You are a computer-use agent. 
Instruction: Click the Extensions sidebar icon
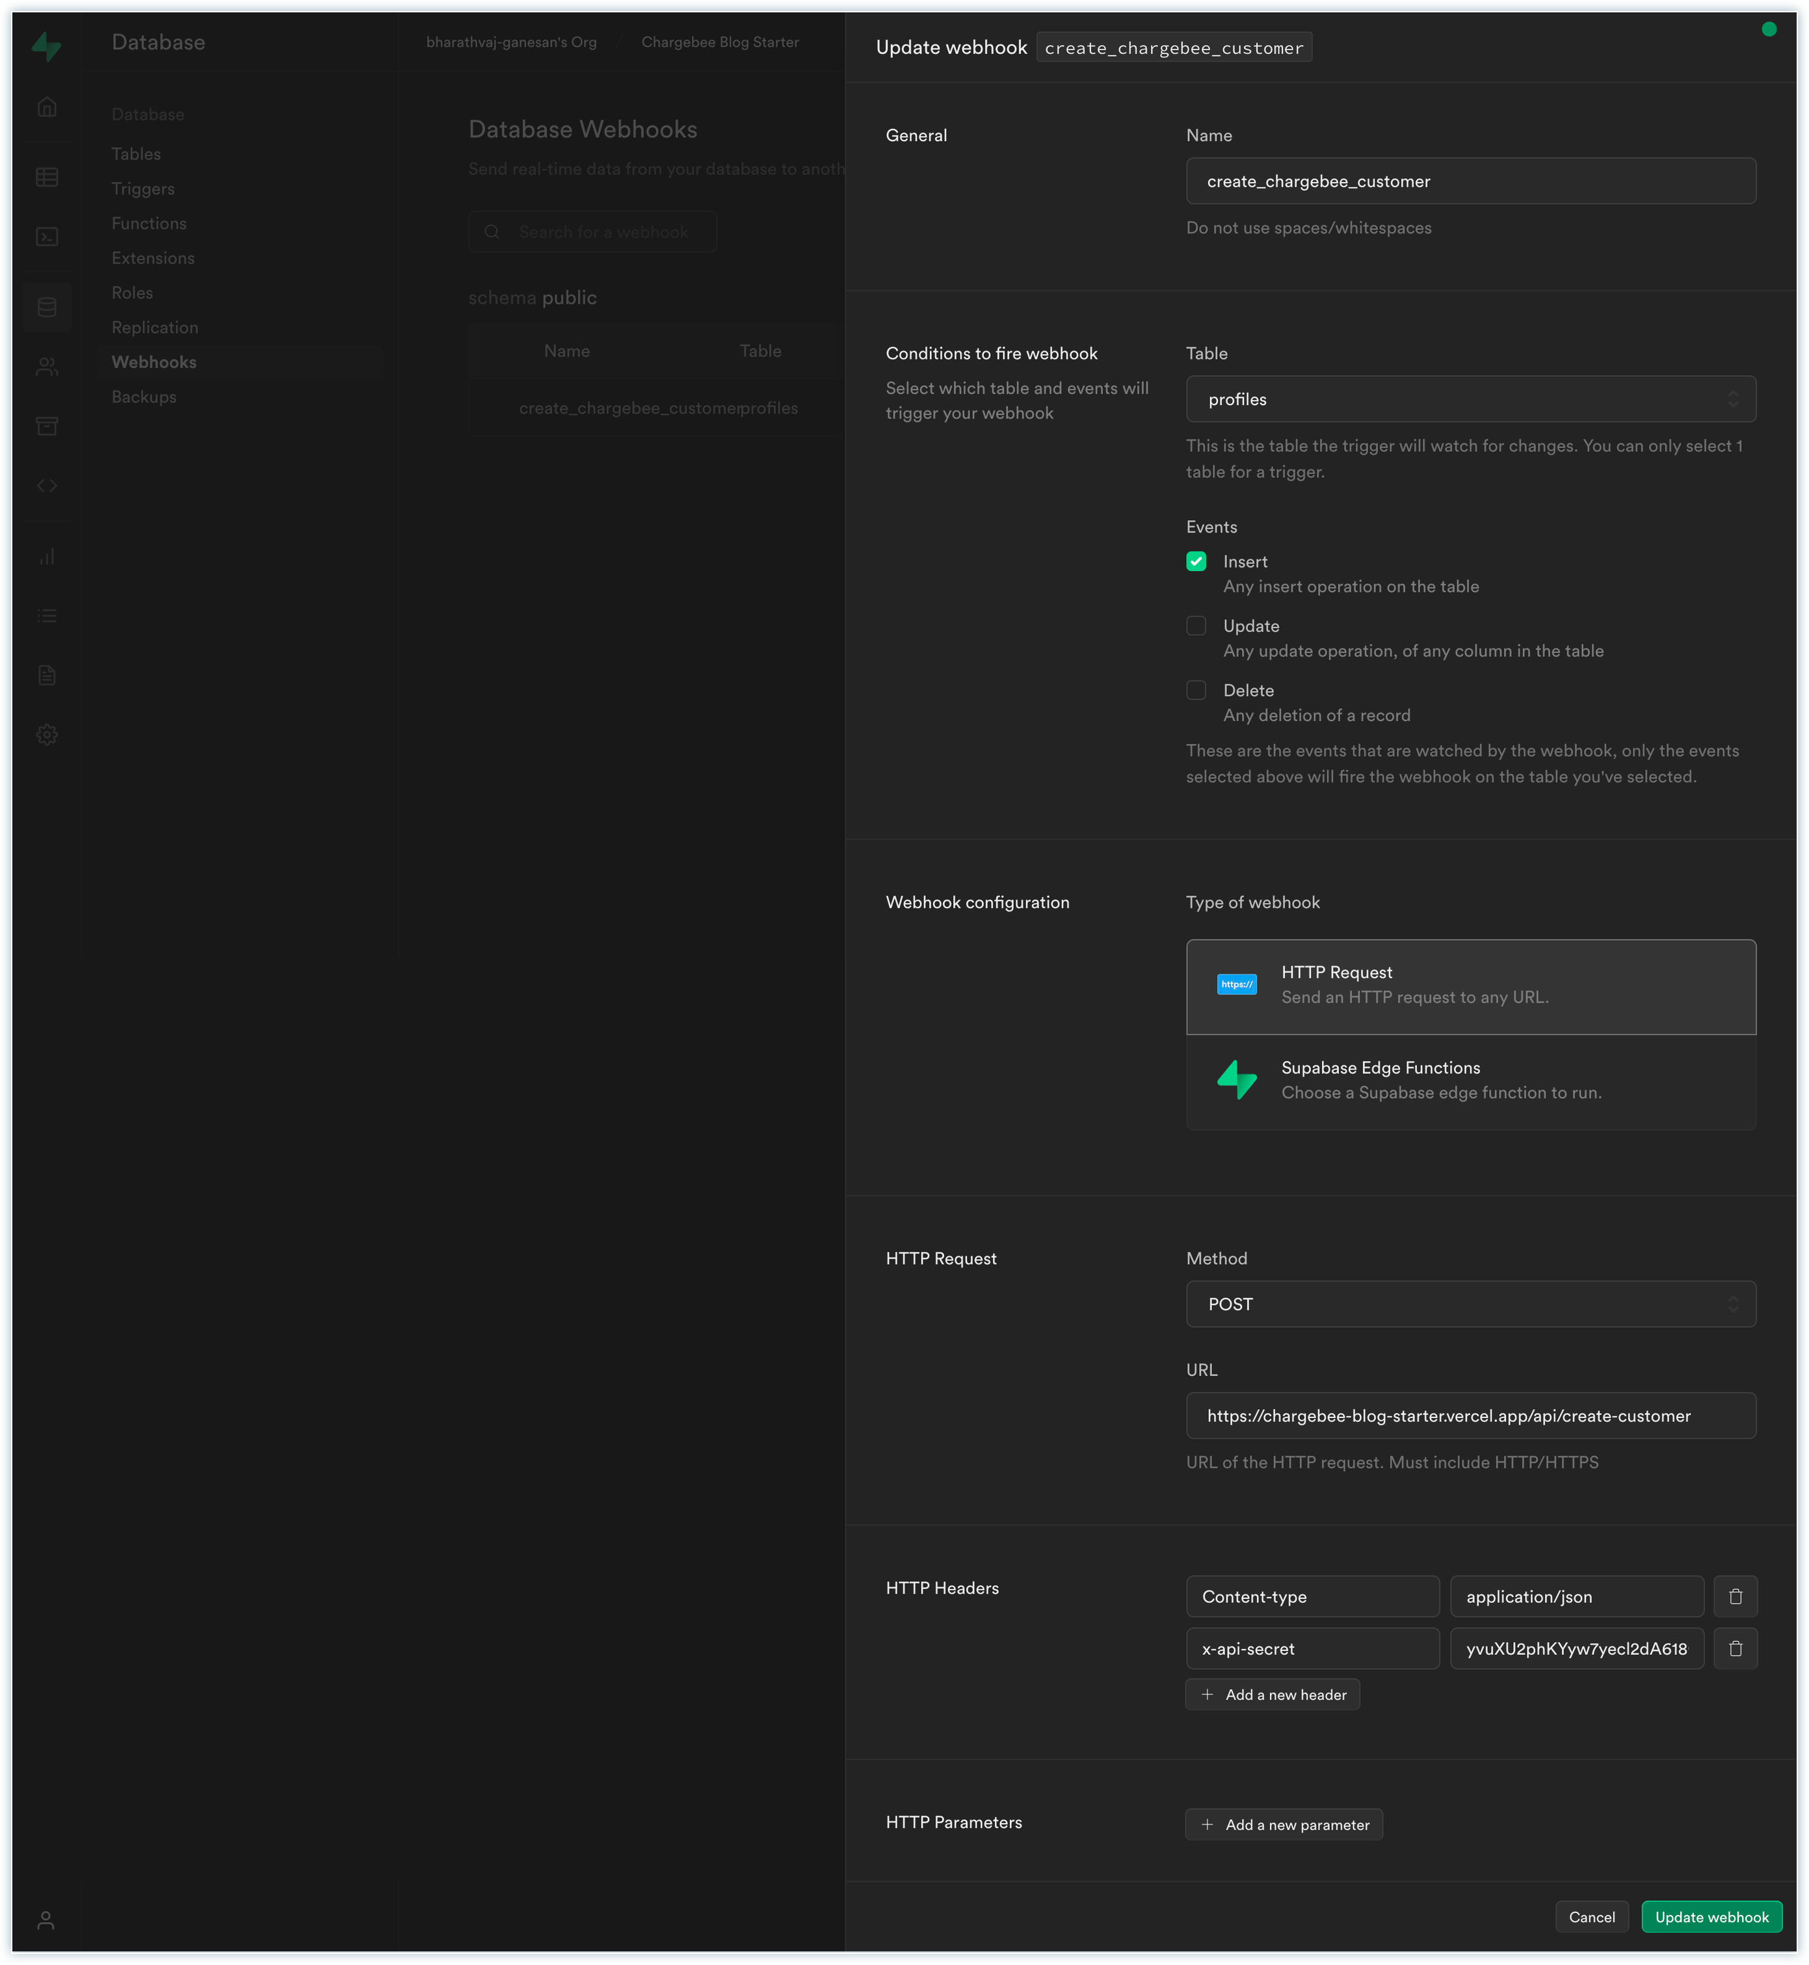coord(152,257)
